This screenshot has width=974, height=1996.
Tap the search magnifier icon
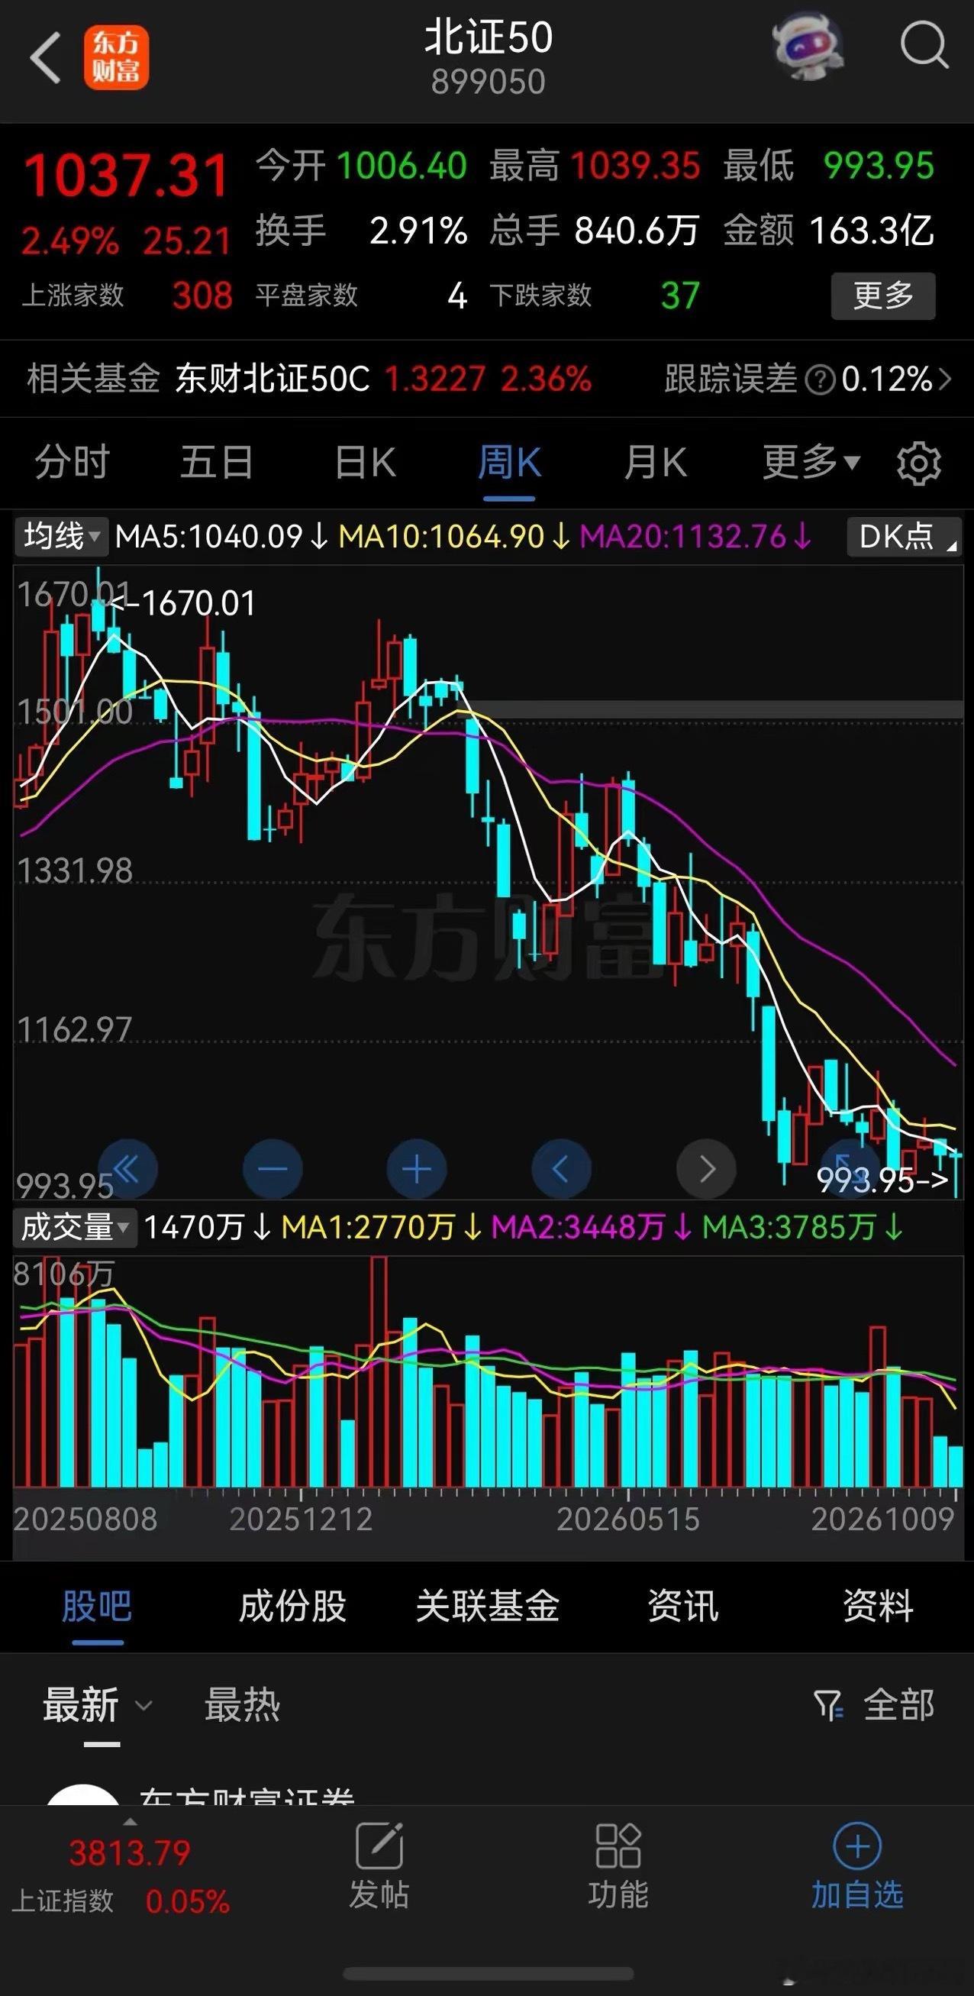click(x=924, y=46)
